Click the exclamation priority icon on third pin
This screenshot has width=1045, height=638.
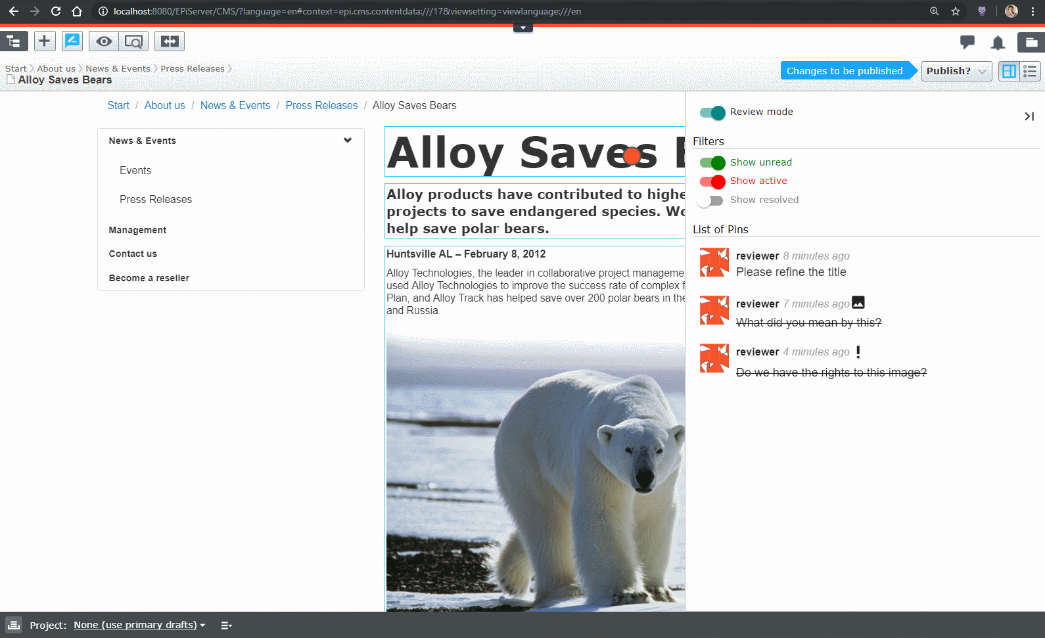point(858,352)
